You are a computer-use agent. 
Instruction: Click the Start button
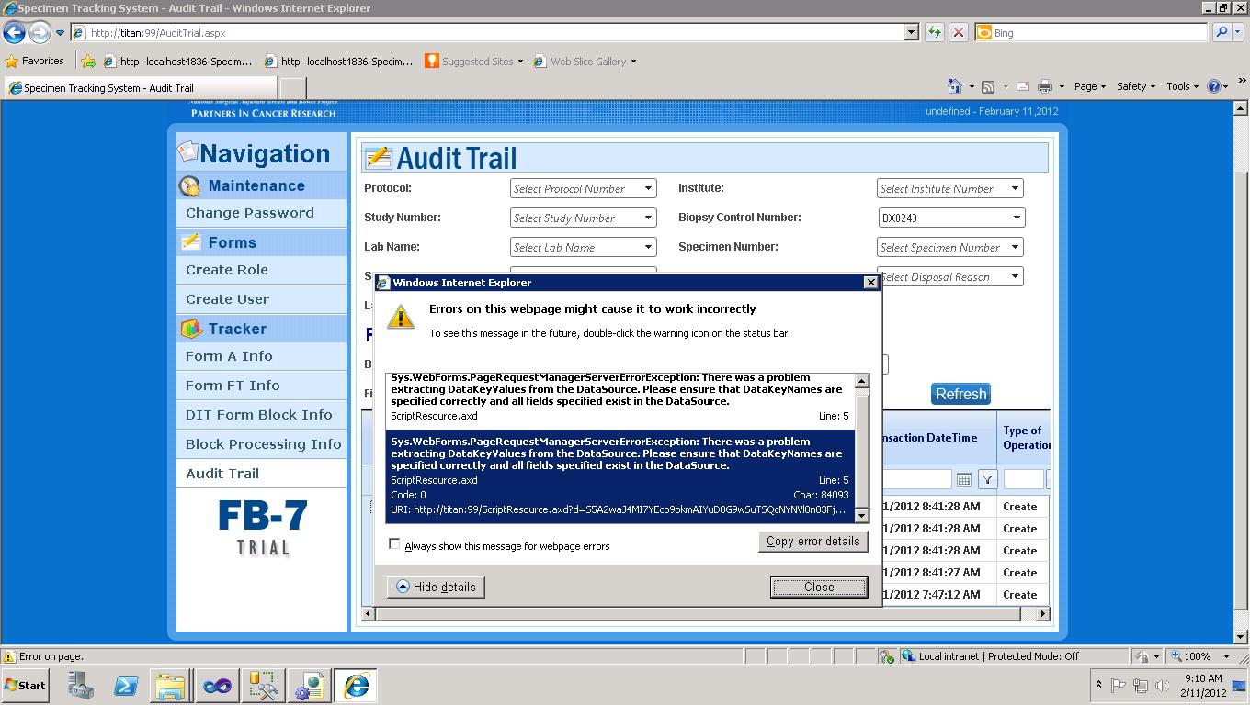(26, 686)
